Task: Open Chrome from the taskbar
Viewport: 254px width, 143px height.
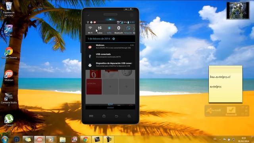Action: 86,139
